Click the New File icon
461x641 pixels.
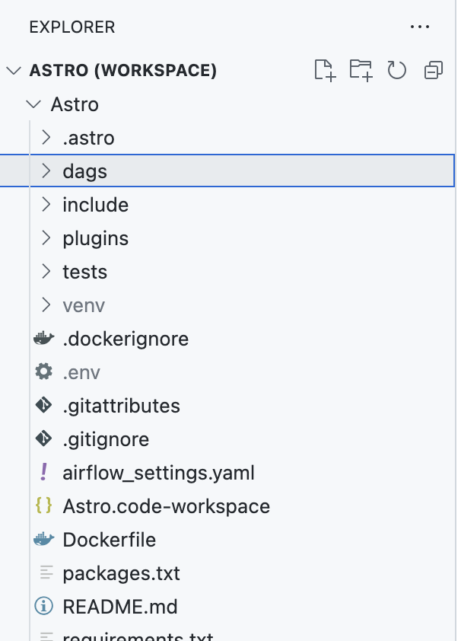(325, 70)
